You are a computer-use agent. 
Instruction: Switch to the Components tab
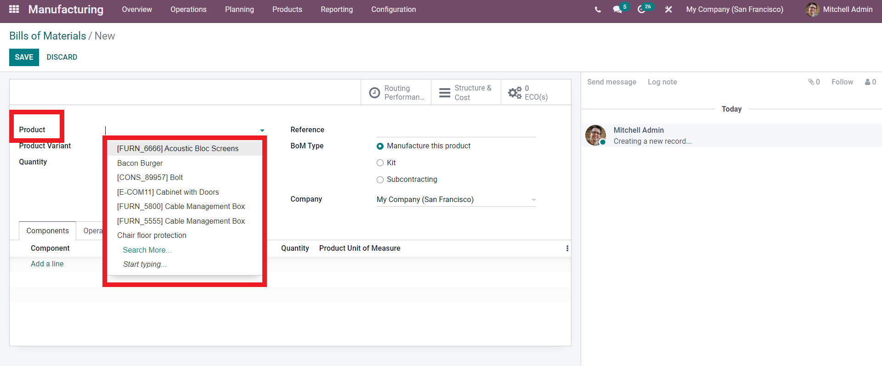48,231
